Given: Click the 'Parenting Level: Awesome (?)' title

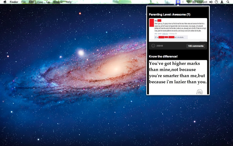Looking at the screenshot, I should (170, 15).
